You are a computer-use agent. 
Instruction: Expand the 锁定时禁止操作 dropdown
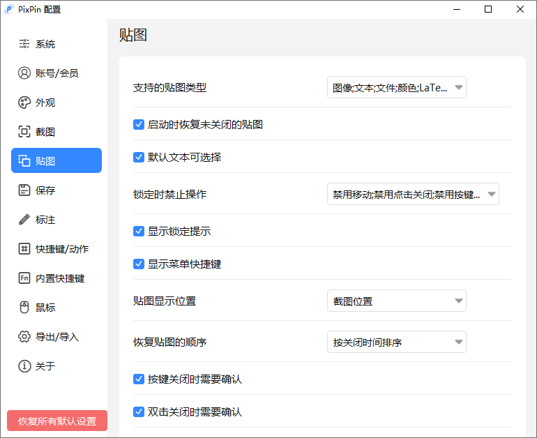413,194
